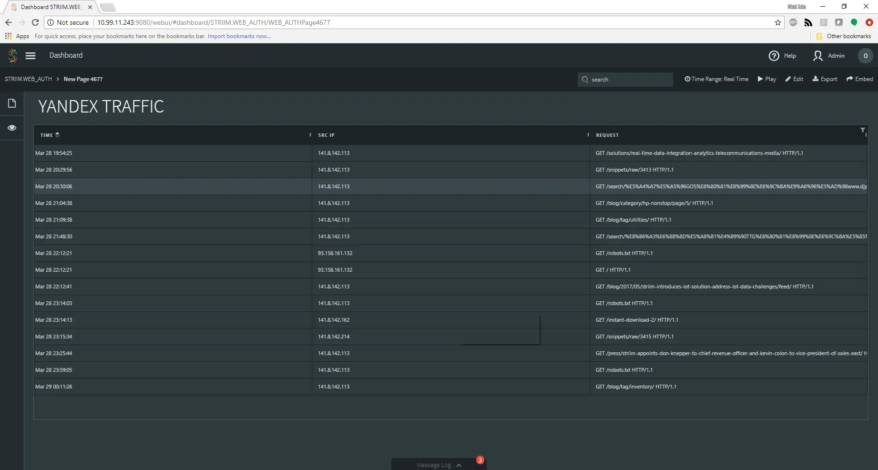The height and width of the screenshot is (470, 878).
Task: Click the Help question mark icon
Action: pos(774,56)
